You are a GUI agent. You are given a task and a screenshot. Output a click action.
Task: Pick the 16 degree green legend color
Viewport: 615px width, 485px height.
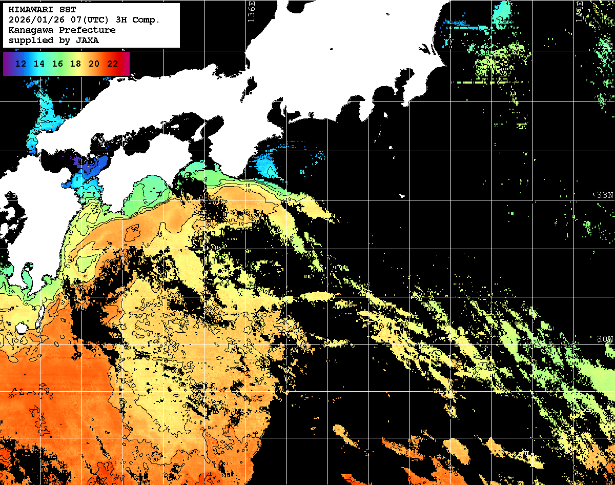pyautogui.click(x=57, y=64)
